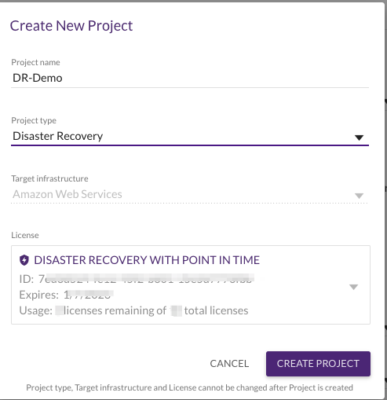Click the Usage licenses remaining line
This screenshot has width=387, height=400.
133,310
